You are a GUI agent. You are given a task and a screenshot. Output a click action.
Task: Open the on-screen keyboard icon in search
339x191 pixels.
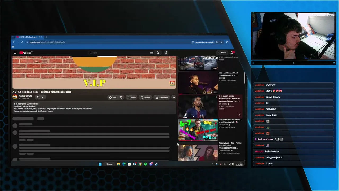pos(151,53)
